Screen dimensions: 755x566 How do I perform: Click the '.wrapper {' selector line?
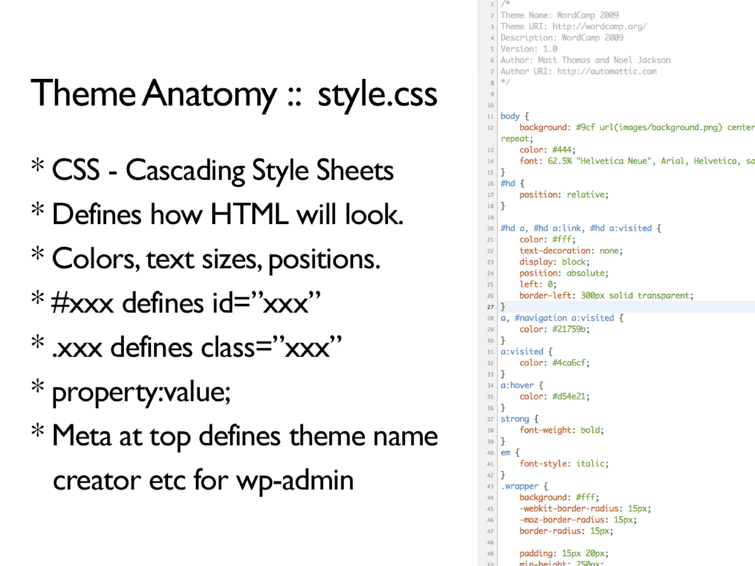(x=524, y=486)
